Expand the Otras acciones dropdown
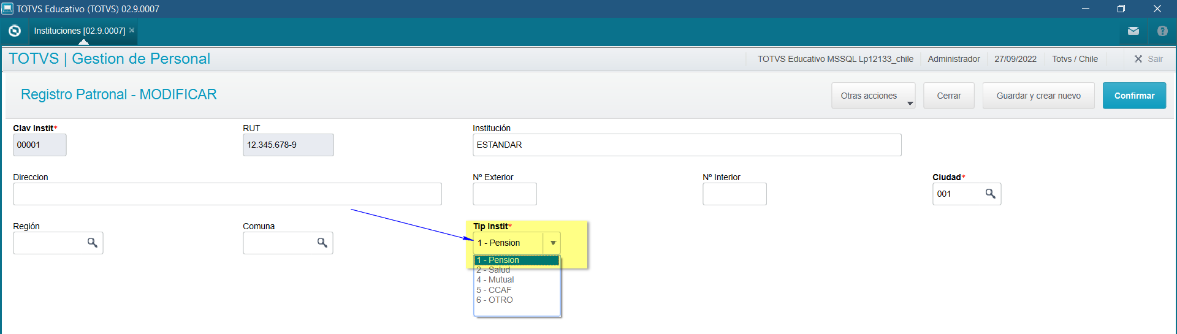The width and height of the screenshot is (1177, 334). (873, 96)
